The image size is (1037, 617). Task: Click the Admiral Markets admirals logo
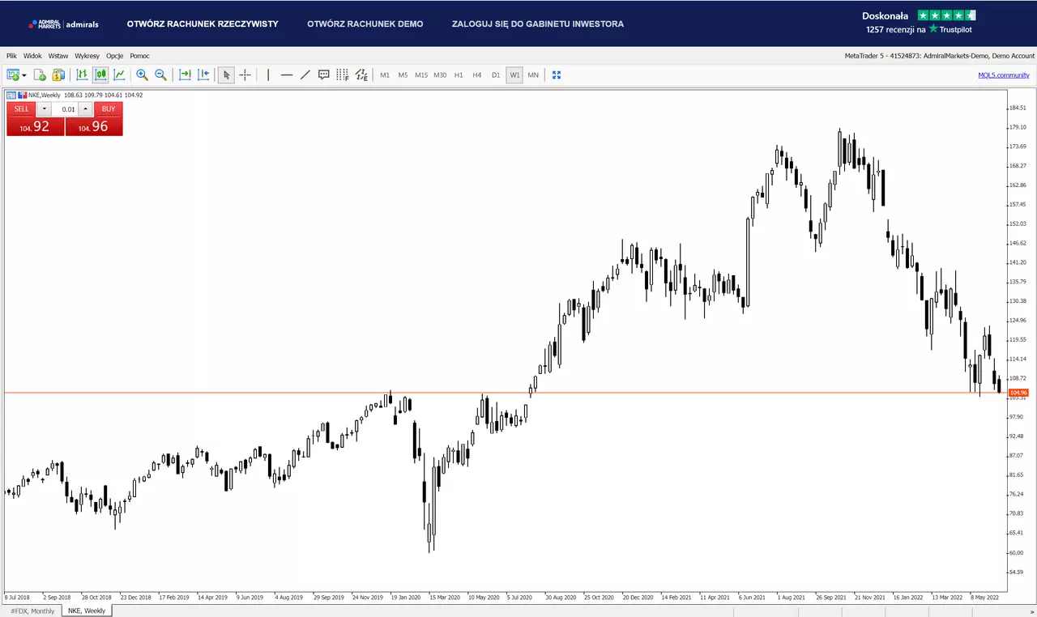[63, 24]
